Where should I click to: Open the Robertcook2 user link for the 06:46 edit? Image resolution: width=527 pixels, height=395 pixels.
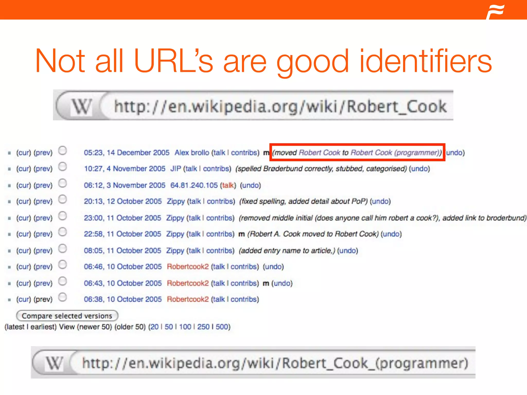188,267
